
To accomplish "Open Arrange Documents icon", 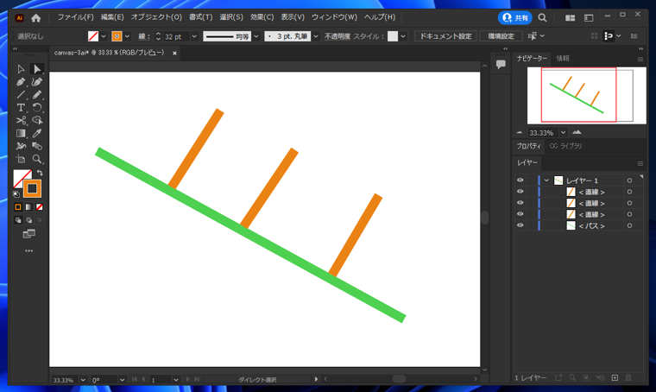I will [570, 18].
